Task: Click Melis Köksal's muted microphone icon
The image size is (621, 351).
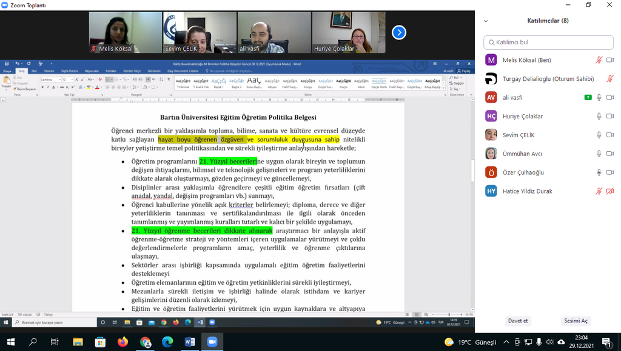Action: (599, 60)
